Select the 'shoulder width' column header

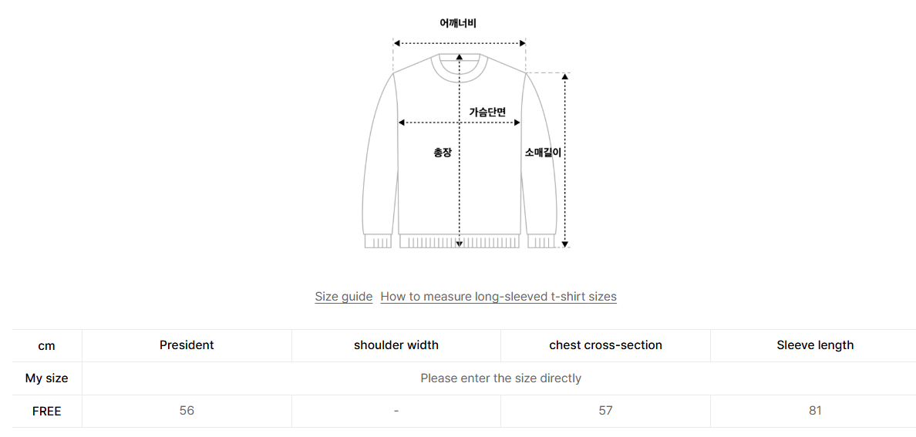tap(396, 345)
